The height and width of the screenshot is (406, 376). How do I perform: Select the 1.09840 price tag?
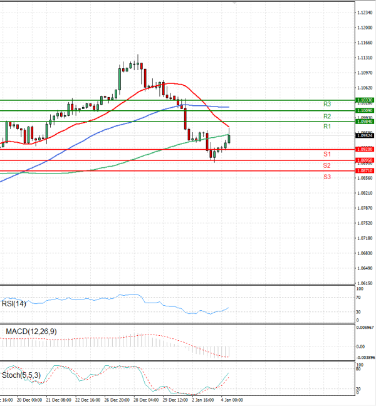365,122
